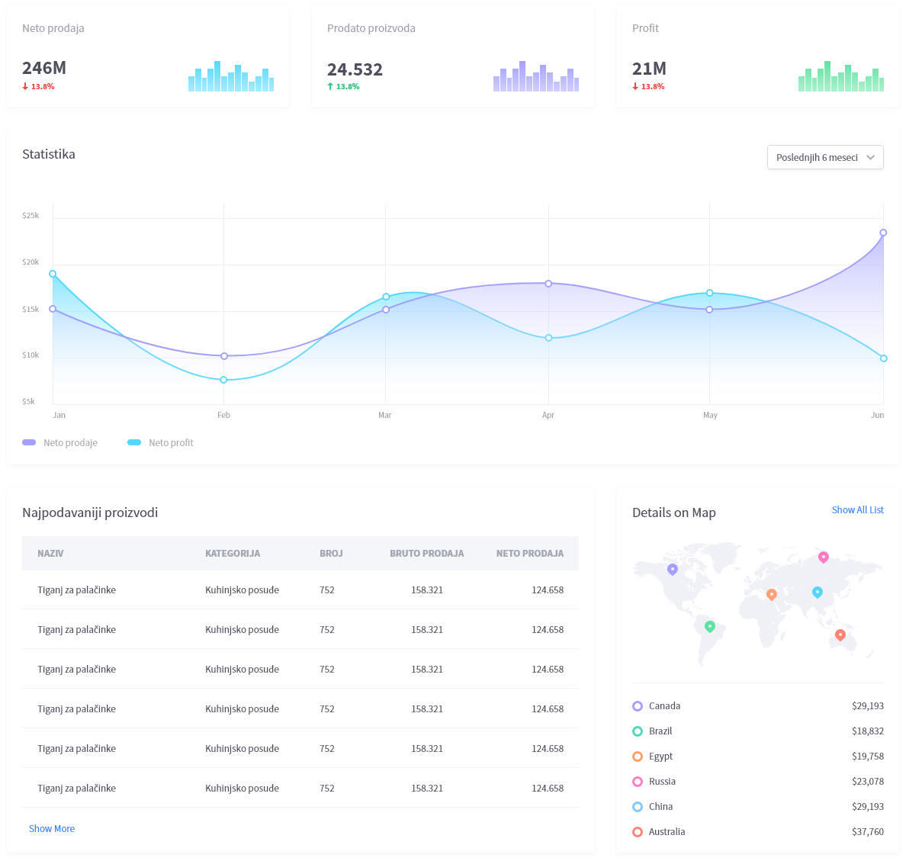Open the Show All List link

click(857, 509)
